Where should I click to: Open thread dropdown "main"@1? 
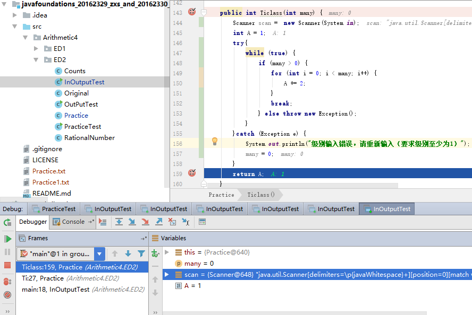(99, 254)
